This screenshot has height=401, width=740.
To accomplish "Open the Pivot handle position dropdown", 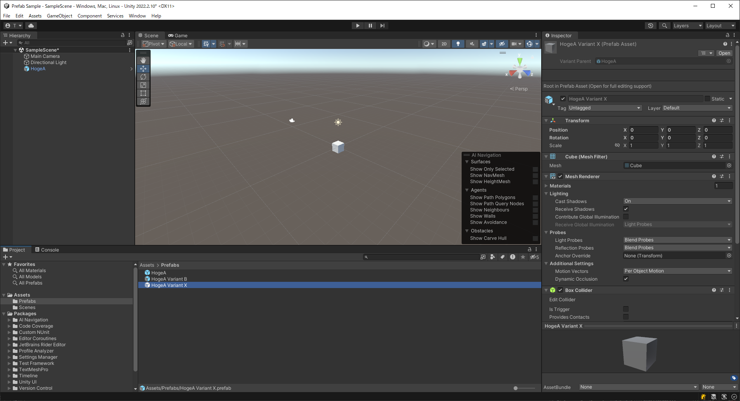I will tap(153, 44).
